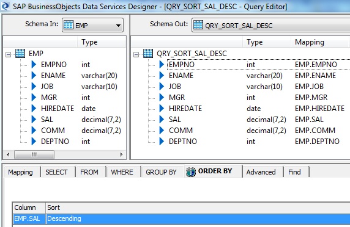Open the SELECT tab
350x227 pixels.
56,172
